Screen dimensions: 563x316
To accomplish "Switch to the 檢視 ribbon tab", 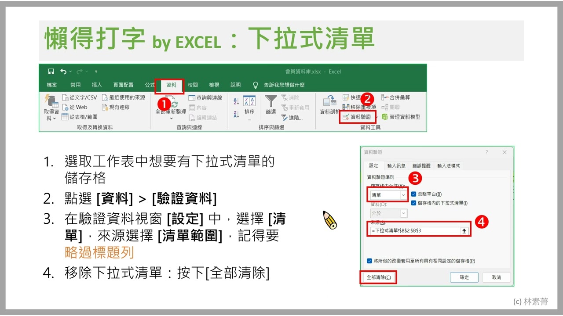I will coord(214,85).
